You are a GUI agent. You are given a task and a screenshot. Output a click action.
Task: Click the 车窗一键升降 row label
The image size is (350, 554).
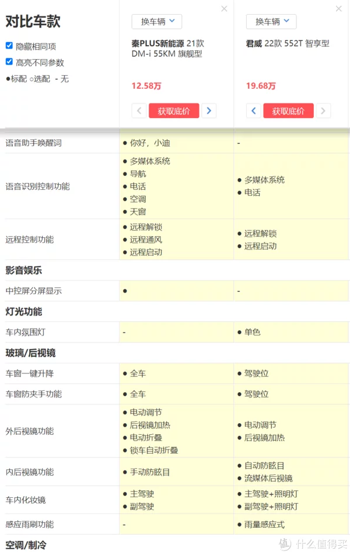click(30, 373)
